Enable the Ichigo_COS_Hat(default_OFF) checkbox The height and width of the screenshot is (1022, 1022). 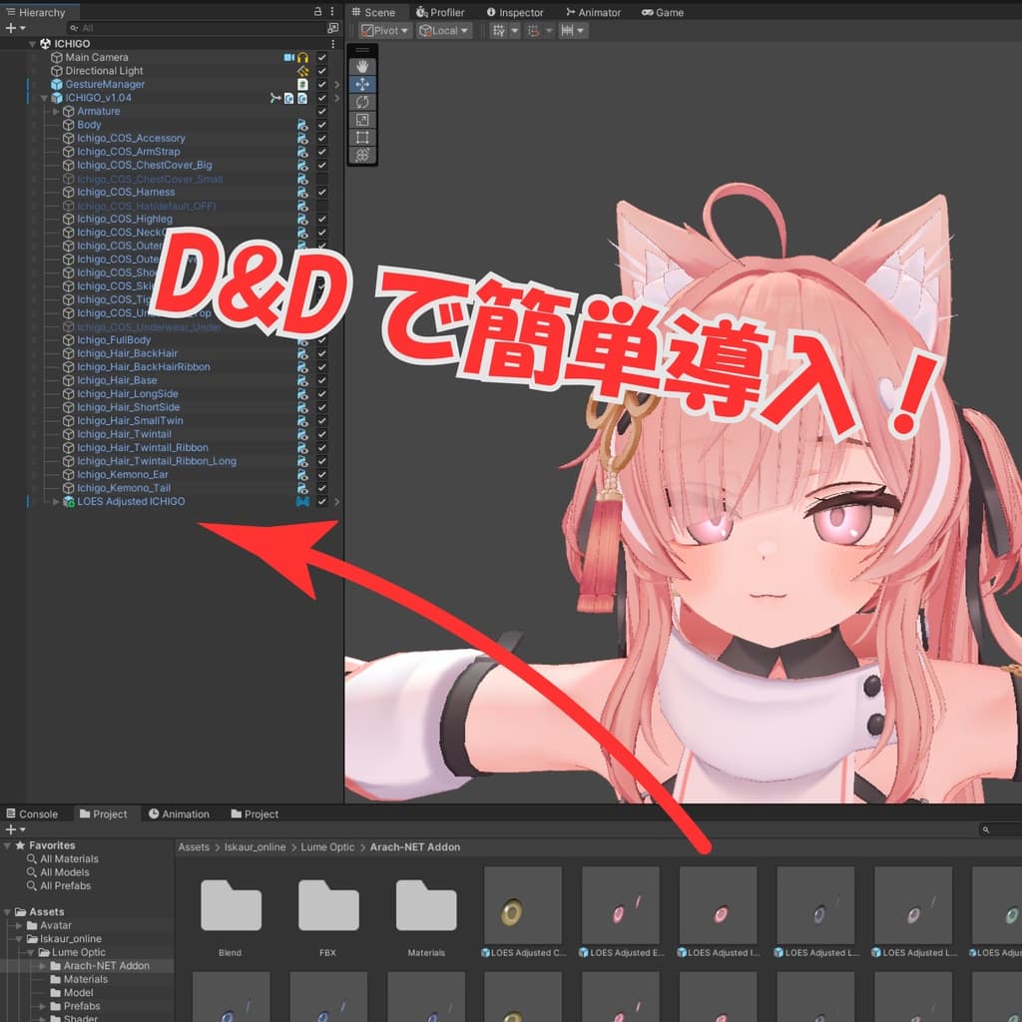click(x=320, y=205)
